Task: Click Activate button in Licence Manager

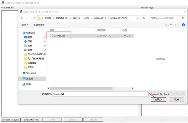Action: click(93, 120)
